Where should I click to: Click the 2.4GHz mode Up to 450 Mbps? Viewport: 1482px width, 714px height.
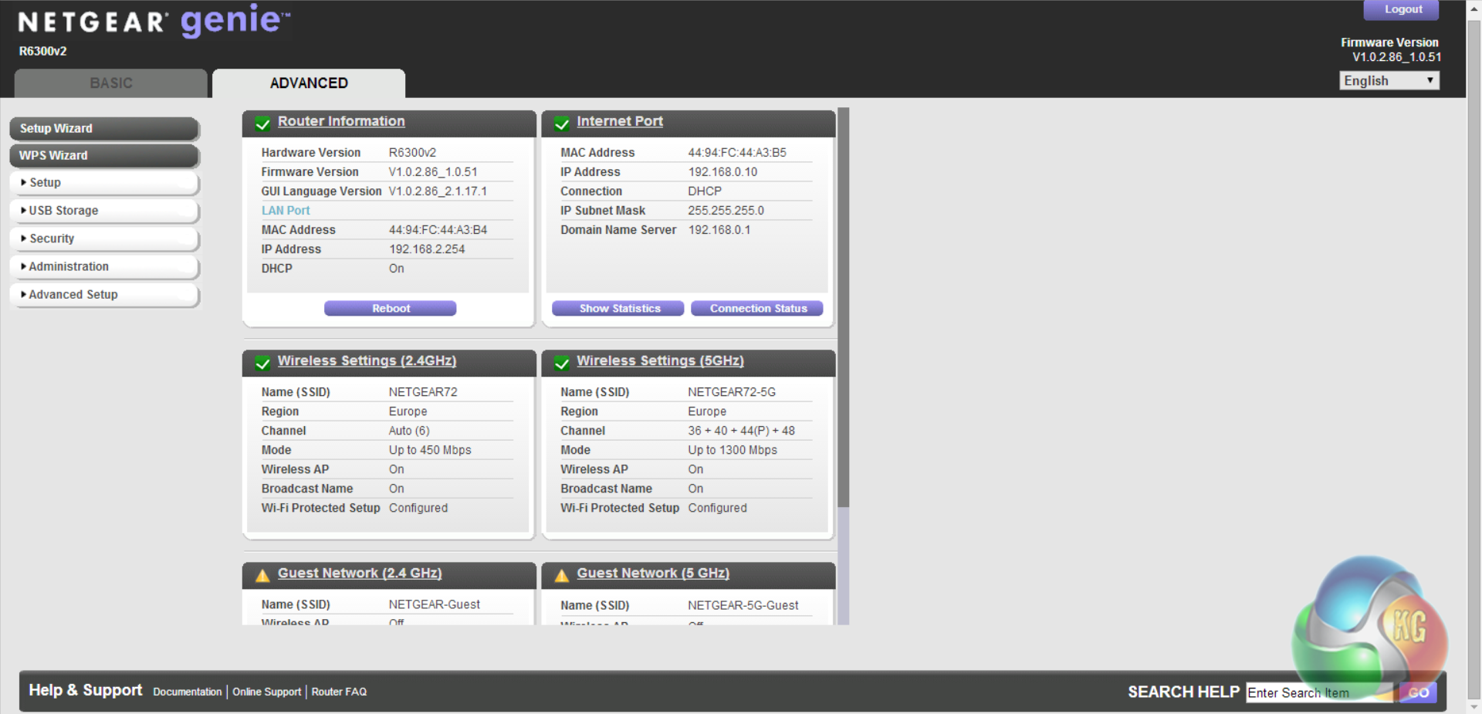(x=430, y=450)
